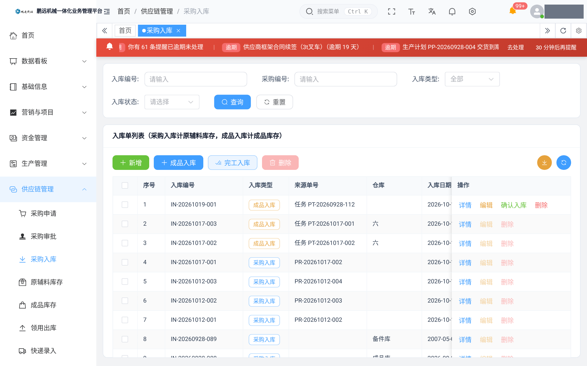The width and height of the screenshot is (587, 366).
Task: Expand the 数据看板 sidebar menu
Action: [x=48, y=61]
